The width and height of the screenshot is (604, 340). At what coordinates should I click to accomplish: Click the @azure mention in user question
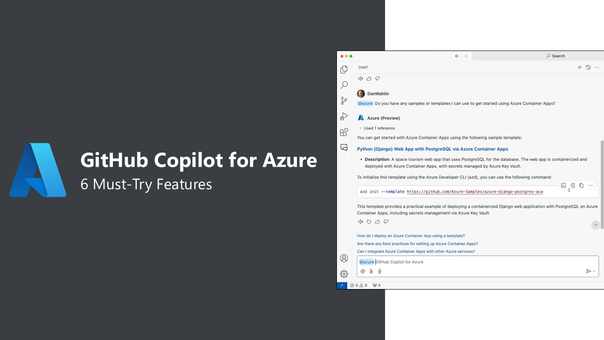365,103
